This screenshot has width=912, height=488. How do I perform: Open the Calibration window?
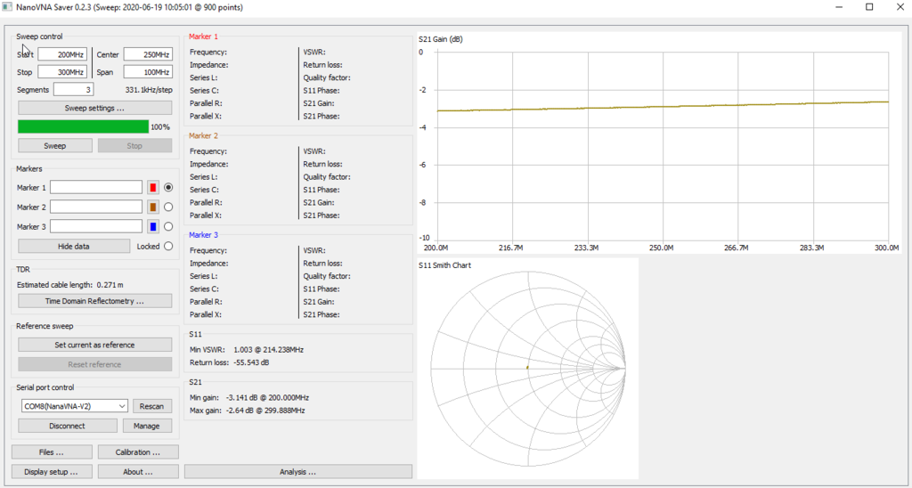138,452
